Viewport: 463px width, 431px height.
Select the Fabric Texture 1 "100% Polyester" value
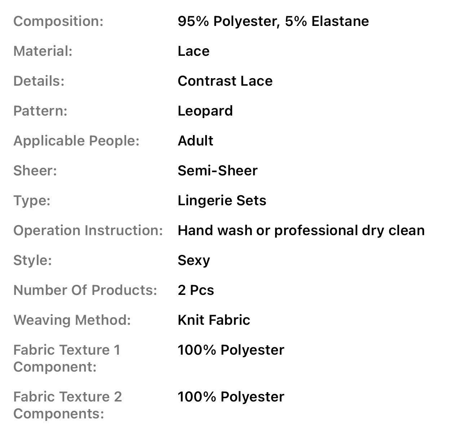[231, 350]
